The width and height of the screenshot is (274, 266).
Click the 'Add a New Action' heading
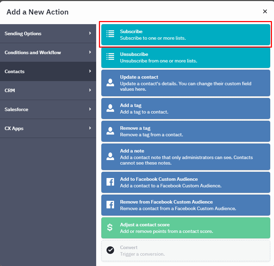click(x=38, y=12)
